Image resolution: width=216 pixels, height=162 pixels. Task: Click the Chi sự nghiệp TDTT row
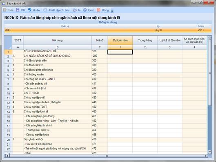pos(35,107)
